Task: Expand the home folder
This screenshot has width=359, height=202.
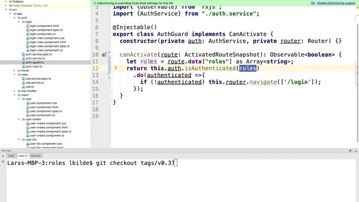Action: click(x=15, y=71)
